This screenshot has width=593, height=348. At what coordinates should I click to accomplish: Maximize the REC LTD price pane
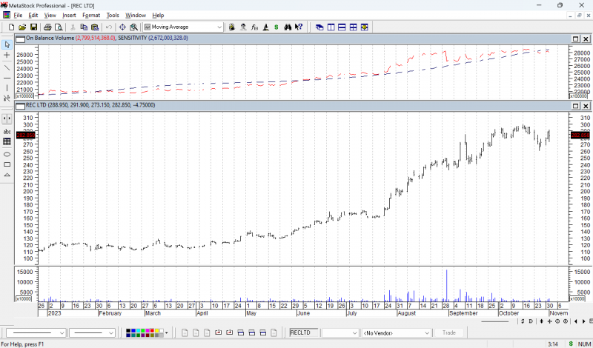click(x=575, y=106)
